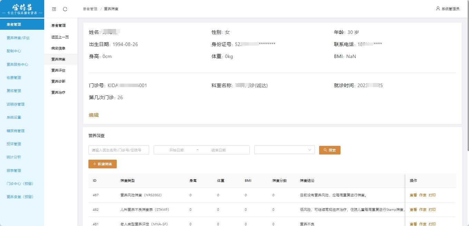
Task: Open the screening type dropdown
Action: 284,150
